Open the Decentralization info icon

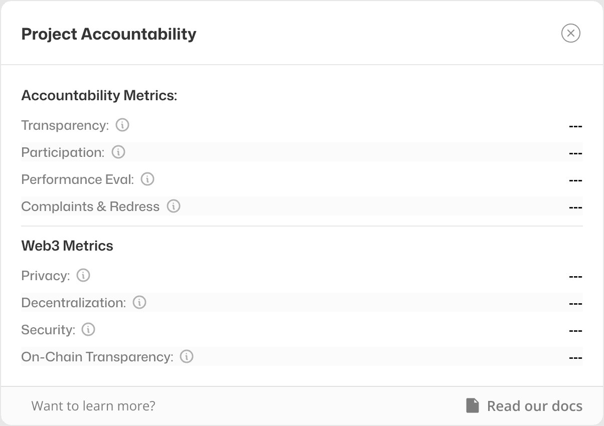[139, 302]
